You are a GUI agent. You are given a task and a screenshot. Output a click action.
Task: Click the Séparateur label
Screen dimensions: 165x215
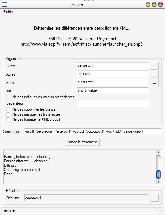(15, 103)
